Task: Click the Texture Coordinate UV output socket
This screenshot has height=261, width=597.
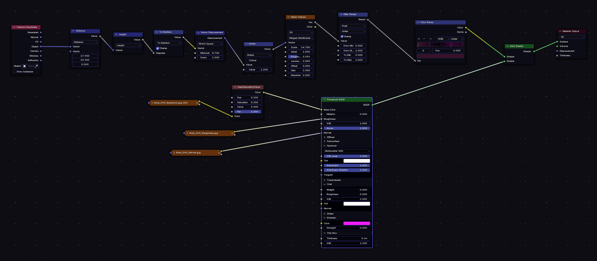Action: coord(41,42)
